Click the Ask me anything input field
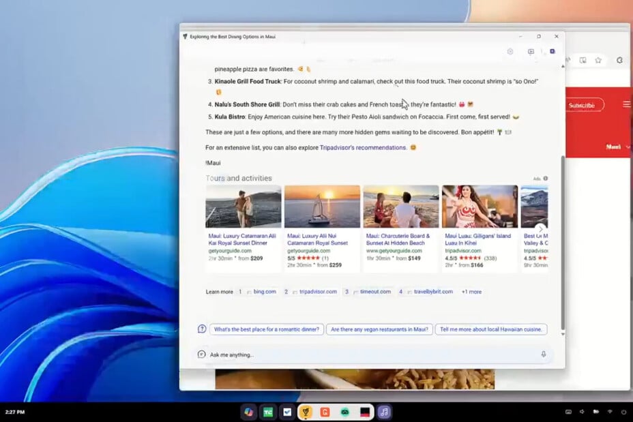Image resolution: width=633 pixels, height=422 pixels. pyautogui.click(x=373, y=355)
